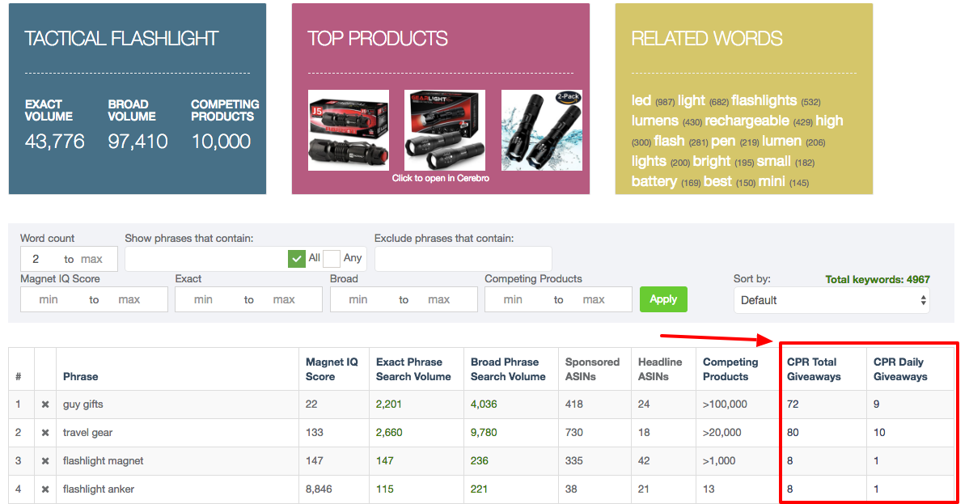This screenshot has width=969, height=504.
Task: Delete the 'flashlight magnet' row using X icon
Action: pyautogui.click(x=45, y=461)
